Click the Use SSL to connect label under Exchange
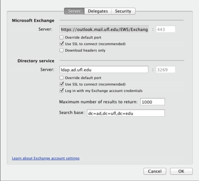 [x=95, y=44]
